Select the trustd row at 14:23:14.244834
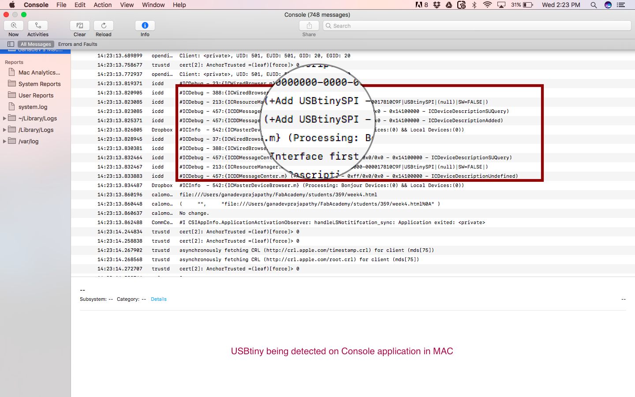This screenshot has height=397, width=635. point(353,232)
